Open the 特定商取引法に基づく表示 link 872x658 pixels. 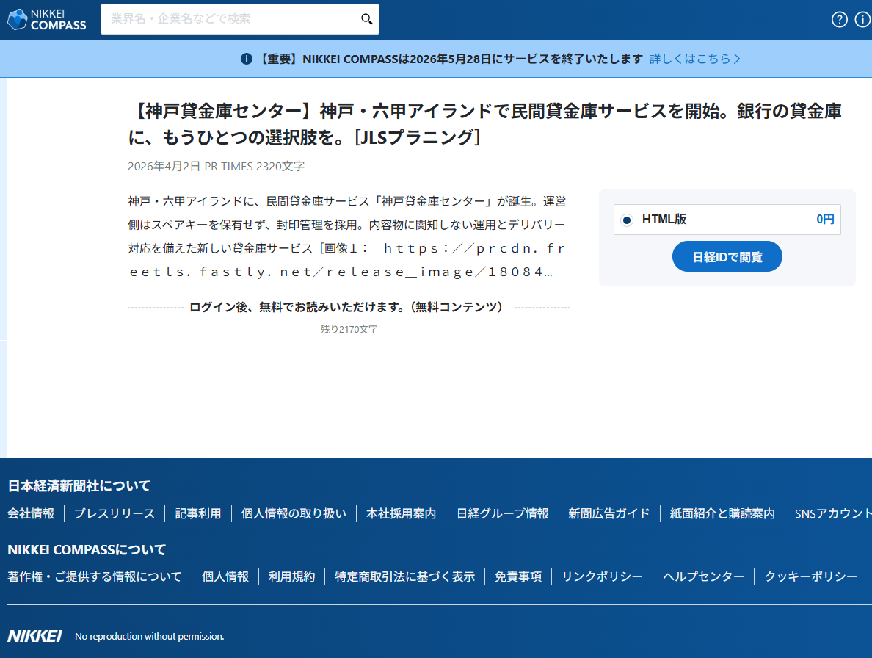(x=404, y=576)
